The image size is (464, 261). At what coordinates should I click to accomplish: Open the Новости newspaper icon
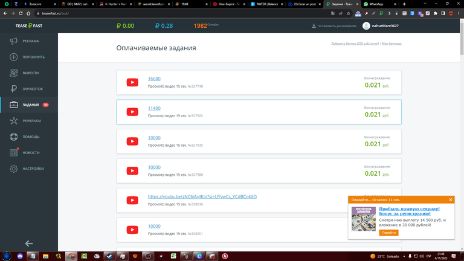(14, 153)
